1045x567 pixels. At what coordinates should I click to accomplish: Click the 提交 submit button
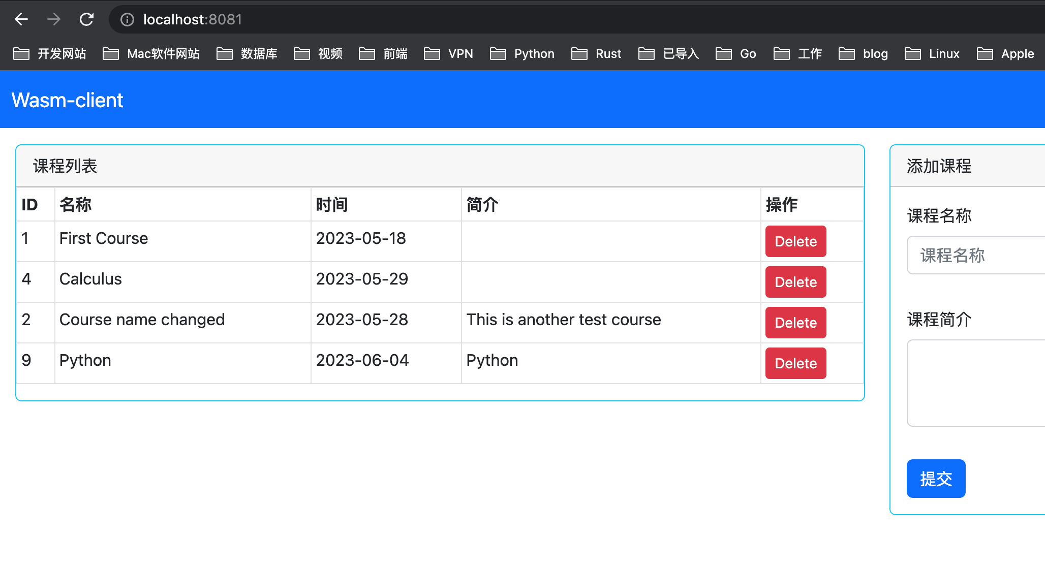pos(936,479)
